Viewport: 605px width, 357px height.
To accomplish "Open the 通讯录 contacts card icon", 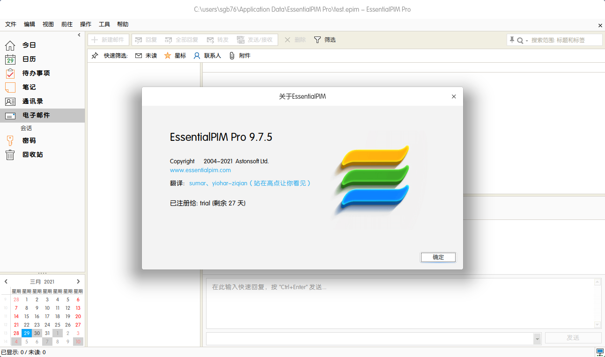I will (x=10, y=102).
